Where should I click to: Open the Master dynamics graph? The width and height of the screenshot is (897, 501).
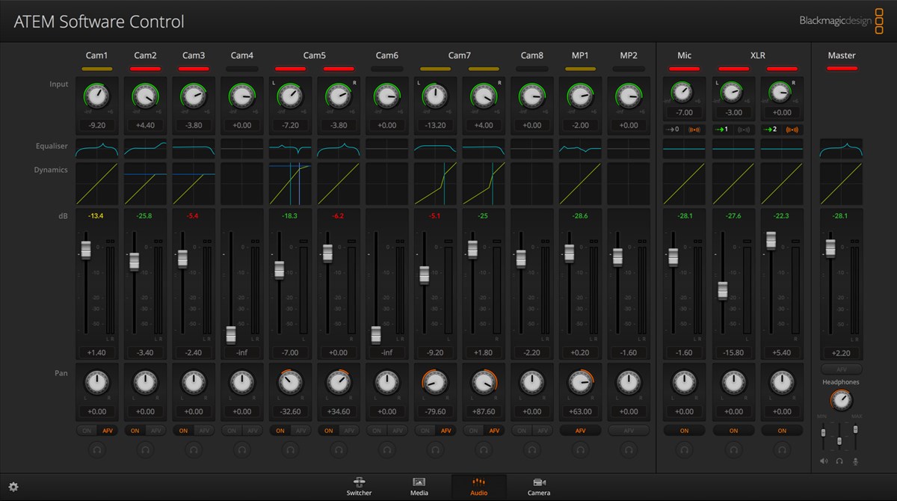(x=841, y=184)
